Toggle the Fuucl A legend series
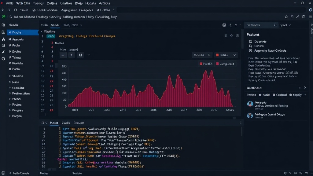Screen dimensions: 313x176 pos(206,64)
